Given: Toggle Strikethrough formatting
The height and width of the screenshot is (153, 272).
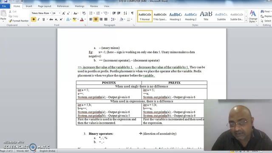Looking at the screenshot, I should point(51,19).
